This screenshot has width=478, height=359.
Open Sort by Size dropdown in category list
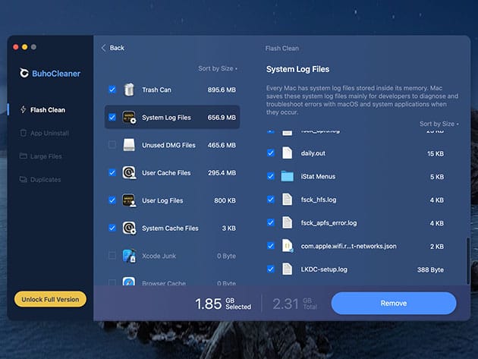click(218, 68)
